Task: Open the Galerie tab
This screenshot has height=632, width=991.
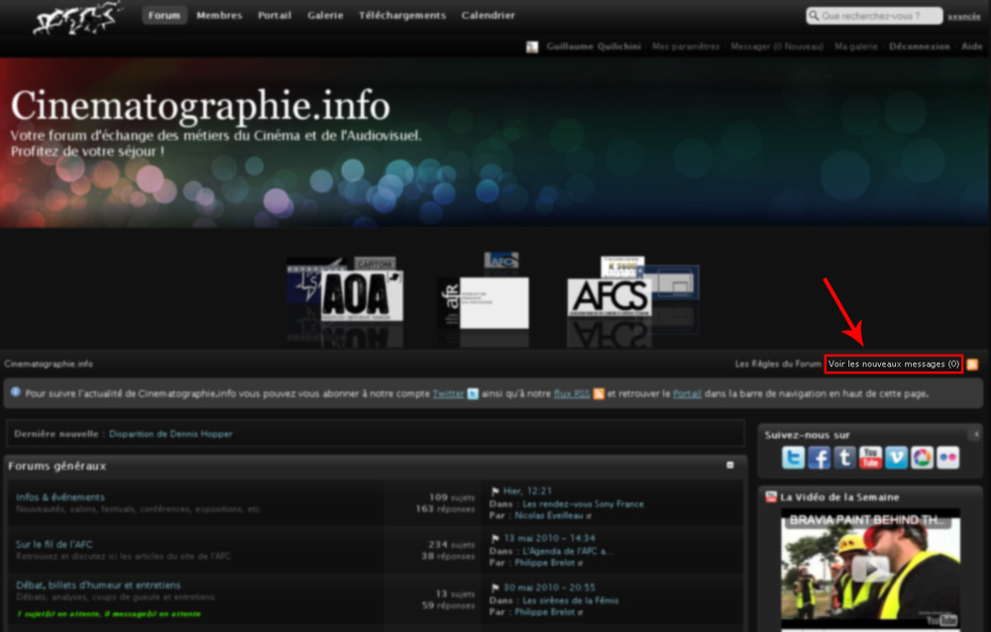Action: tap(325, 15)
